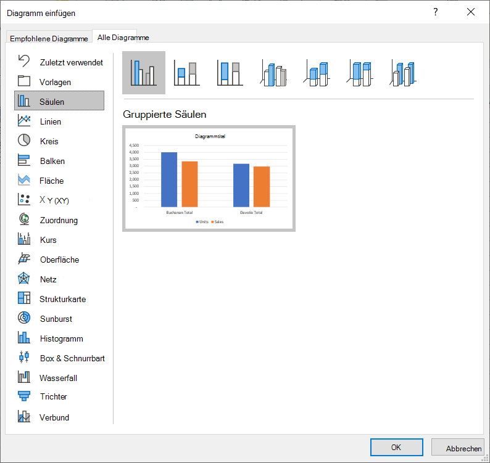Click the Netz radar chart icon
490x463 pixels.
pos(24,278)
